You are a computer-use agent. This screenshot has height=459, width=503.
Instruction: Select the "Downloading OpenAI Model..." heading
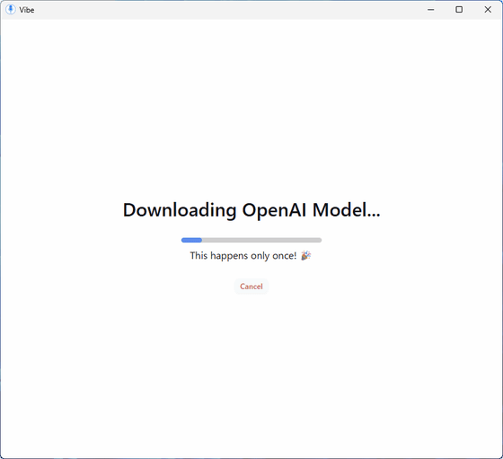[x=251, y=210]
